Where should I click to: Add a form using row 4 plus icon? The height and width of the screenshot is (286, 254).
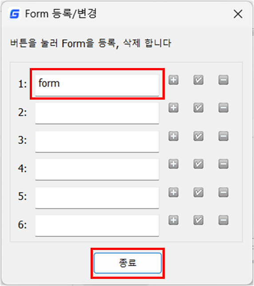coord(173,164)
